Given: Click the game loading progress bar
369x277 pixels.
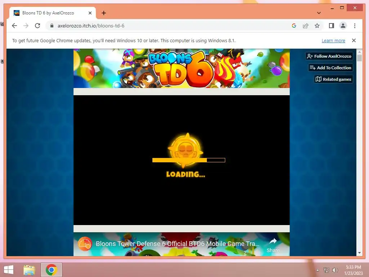Looking at the screenshot, I should [x=189, y=160].
